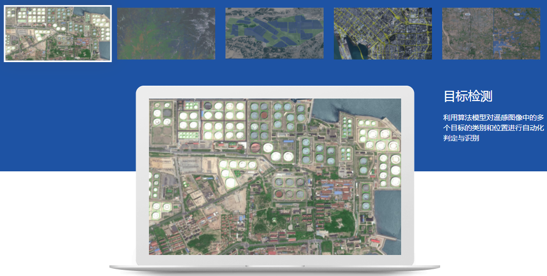Viewport: 547px width, 276px height.
Task: Click the laptop screen's top gray bezel
Action: pos(275,92)
